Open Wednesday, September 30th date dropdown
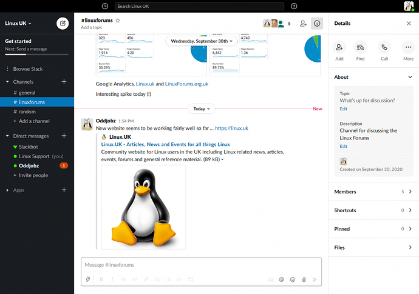The width and height of the screenshot is (419, 294). click(202, 41)
